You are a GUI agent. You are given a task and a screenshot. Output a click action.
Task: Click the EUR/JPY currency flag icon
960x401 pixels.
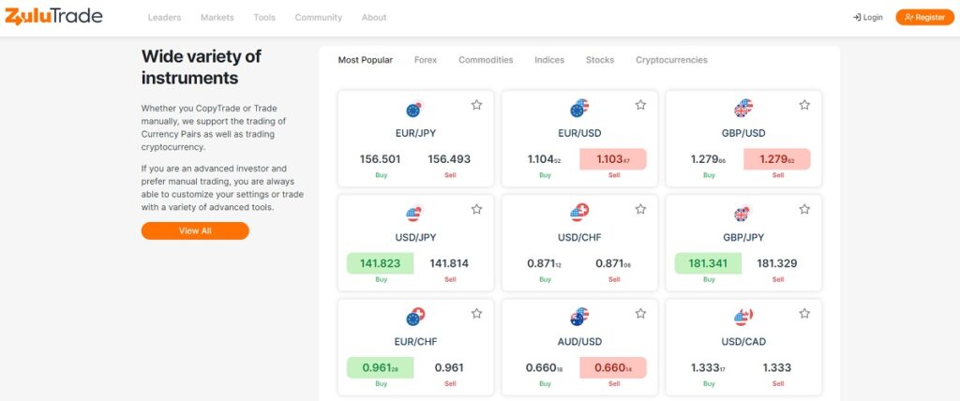414,110
